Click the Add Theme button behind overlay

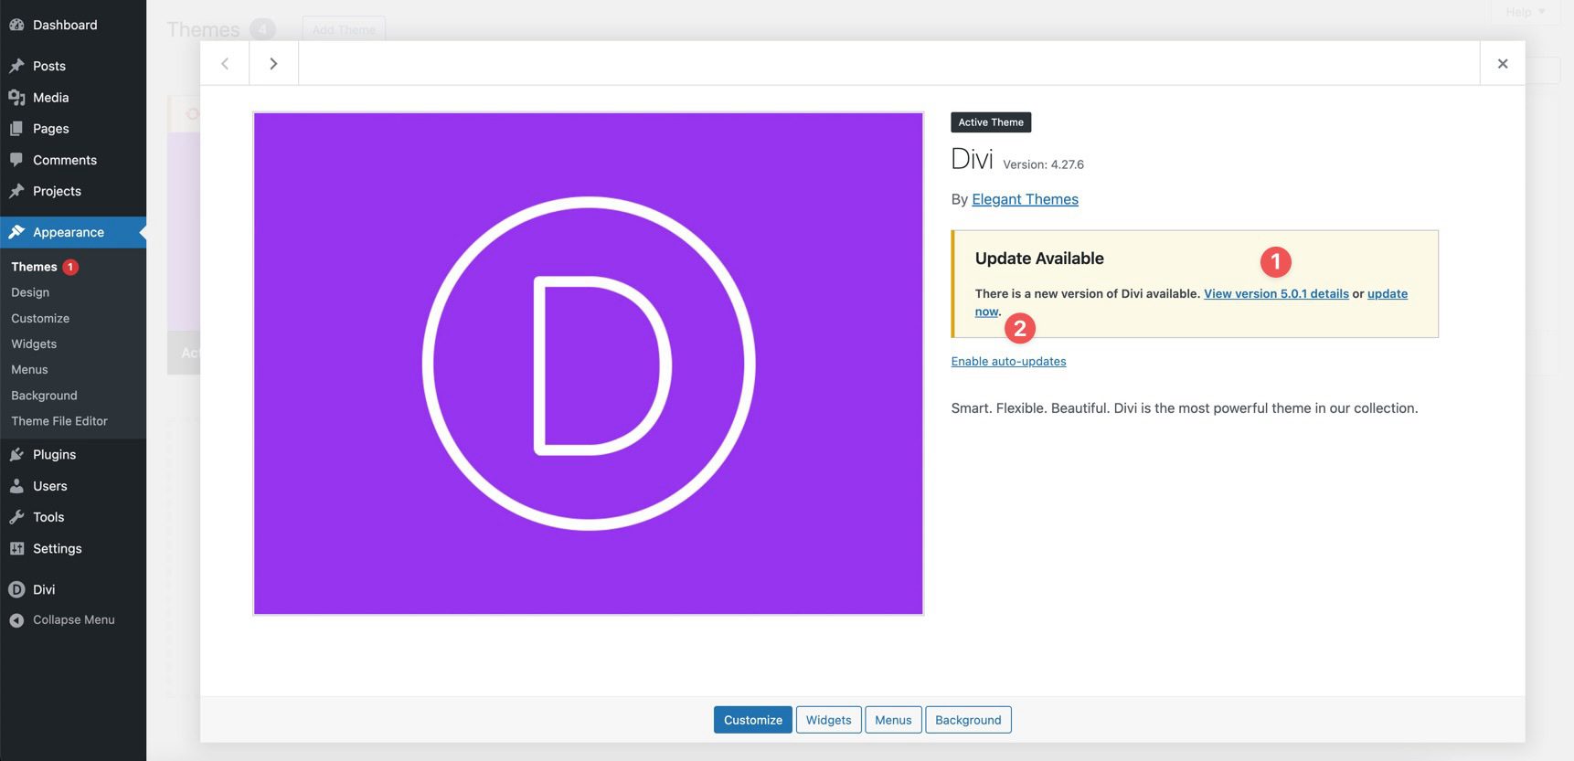click(344, 30)
